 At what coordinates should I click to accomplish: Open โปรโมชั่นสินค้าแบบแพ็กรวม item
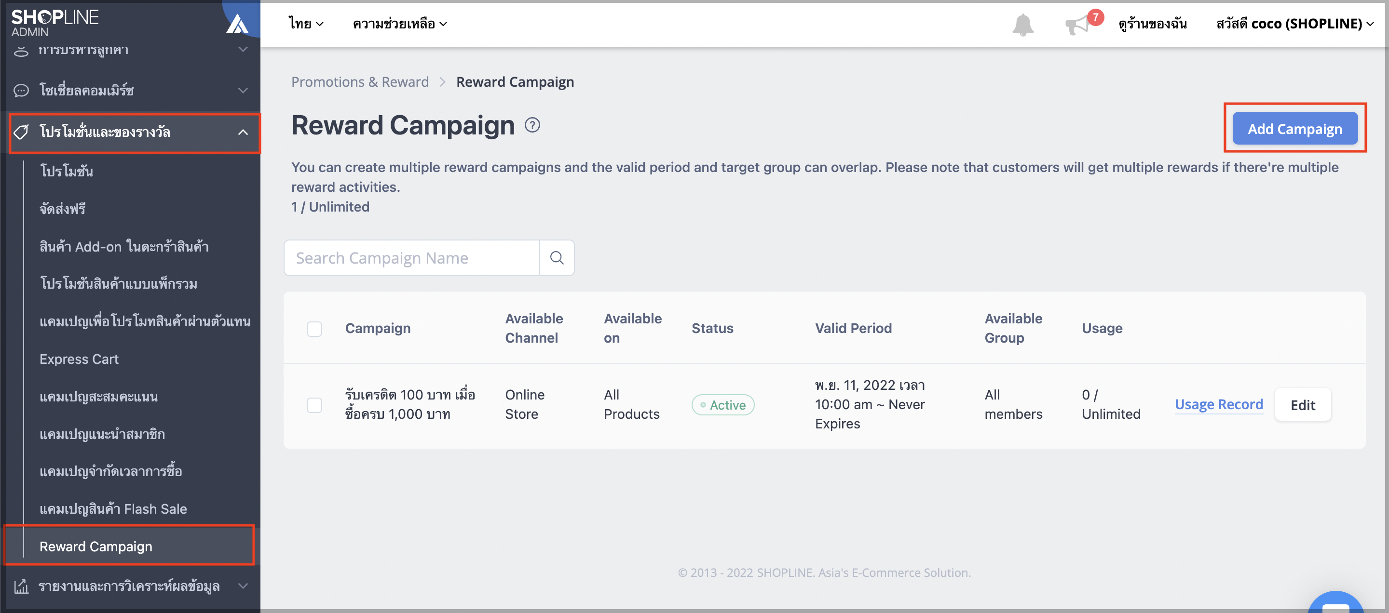119,284
